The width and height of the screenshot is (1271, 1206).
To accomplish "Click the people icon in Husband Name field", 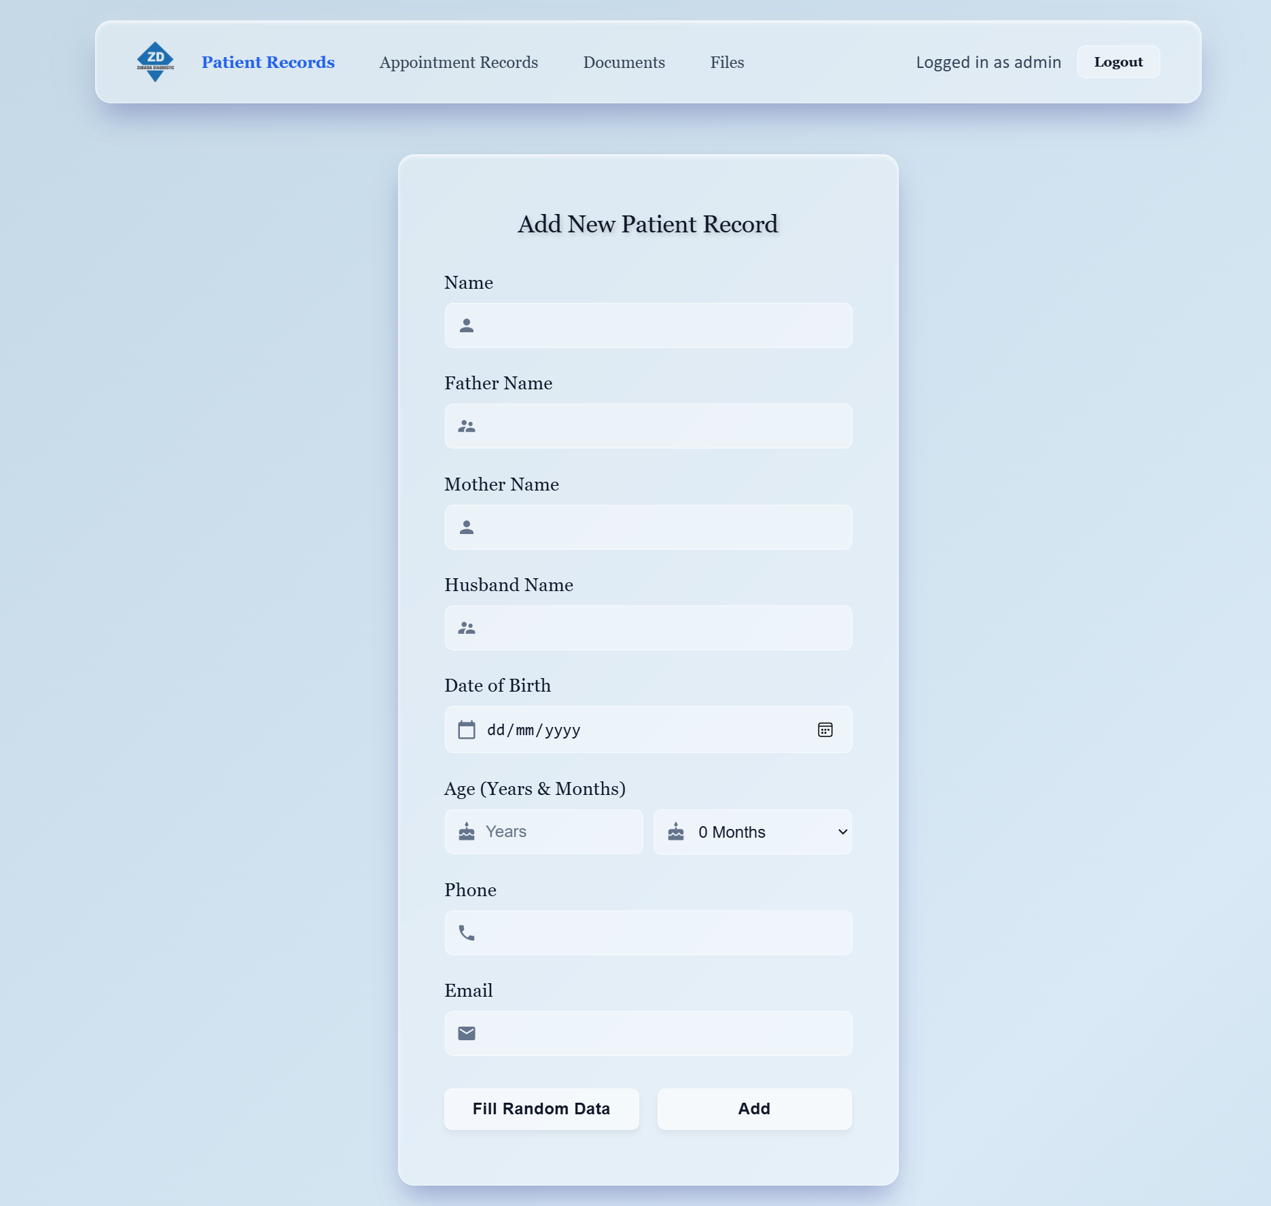I will [x=467, y=628].
